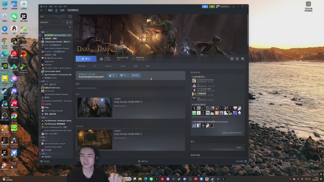This screenshot has height=182, width=324.
Task: Select Dune: Awakening Public Test Client
Action: [x=56, y=130]
